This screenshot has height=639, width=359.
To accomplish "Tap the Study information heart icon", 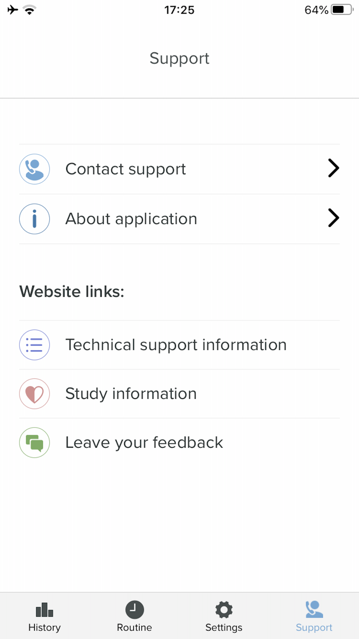I will 34,394.
